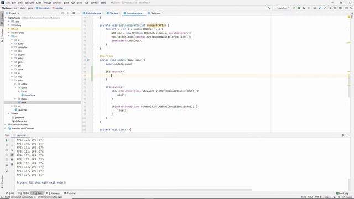Open the Refactor menu
354x199 pixels.
[58, 3]
